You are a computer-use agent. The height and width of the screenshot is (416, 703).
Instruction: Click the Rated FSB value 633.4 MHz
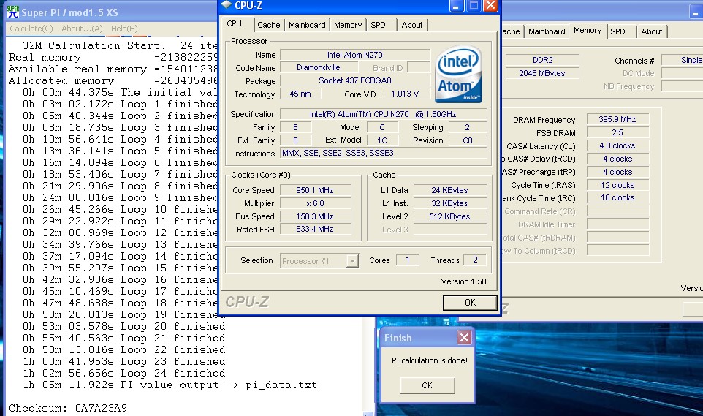coord(315,230)
